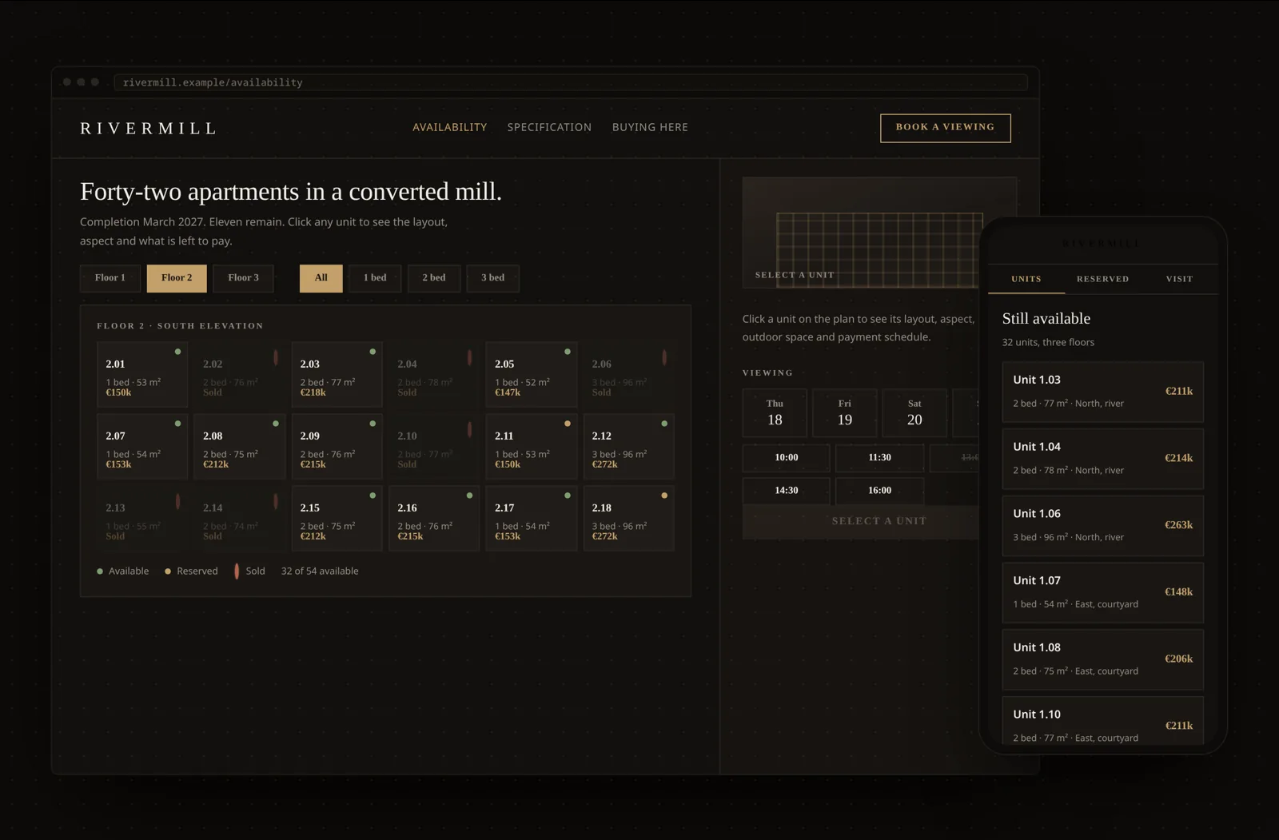Select unit 2.12 with 3 beds

click(628, 447)
